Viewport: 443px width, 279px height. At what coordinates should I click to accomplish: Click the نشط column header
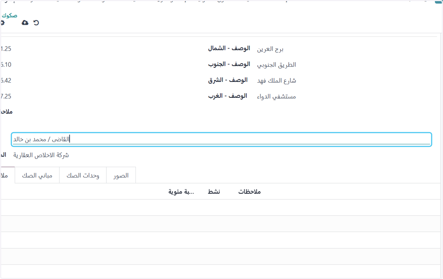(214, 192)
